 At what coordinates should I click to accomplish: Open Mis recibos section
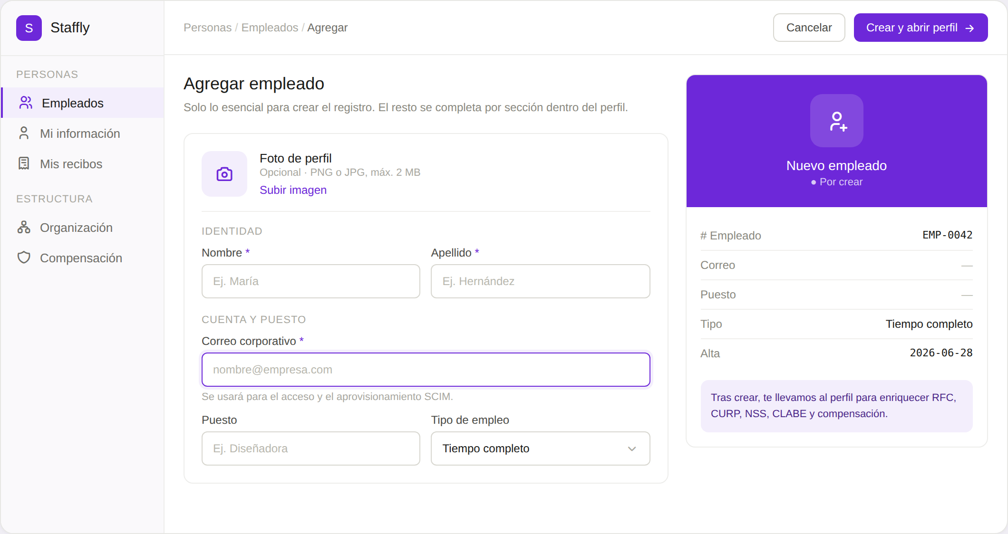83,163
